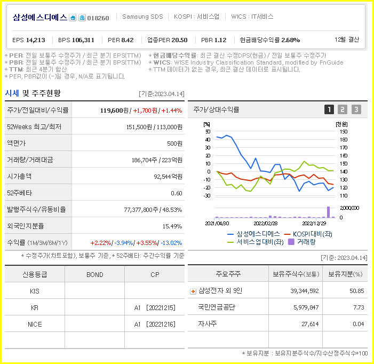Switch to chart tab 3
The height and width of the screenshot is (364, 374).
(356, 109)
